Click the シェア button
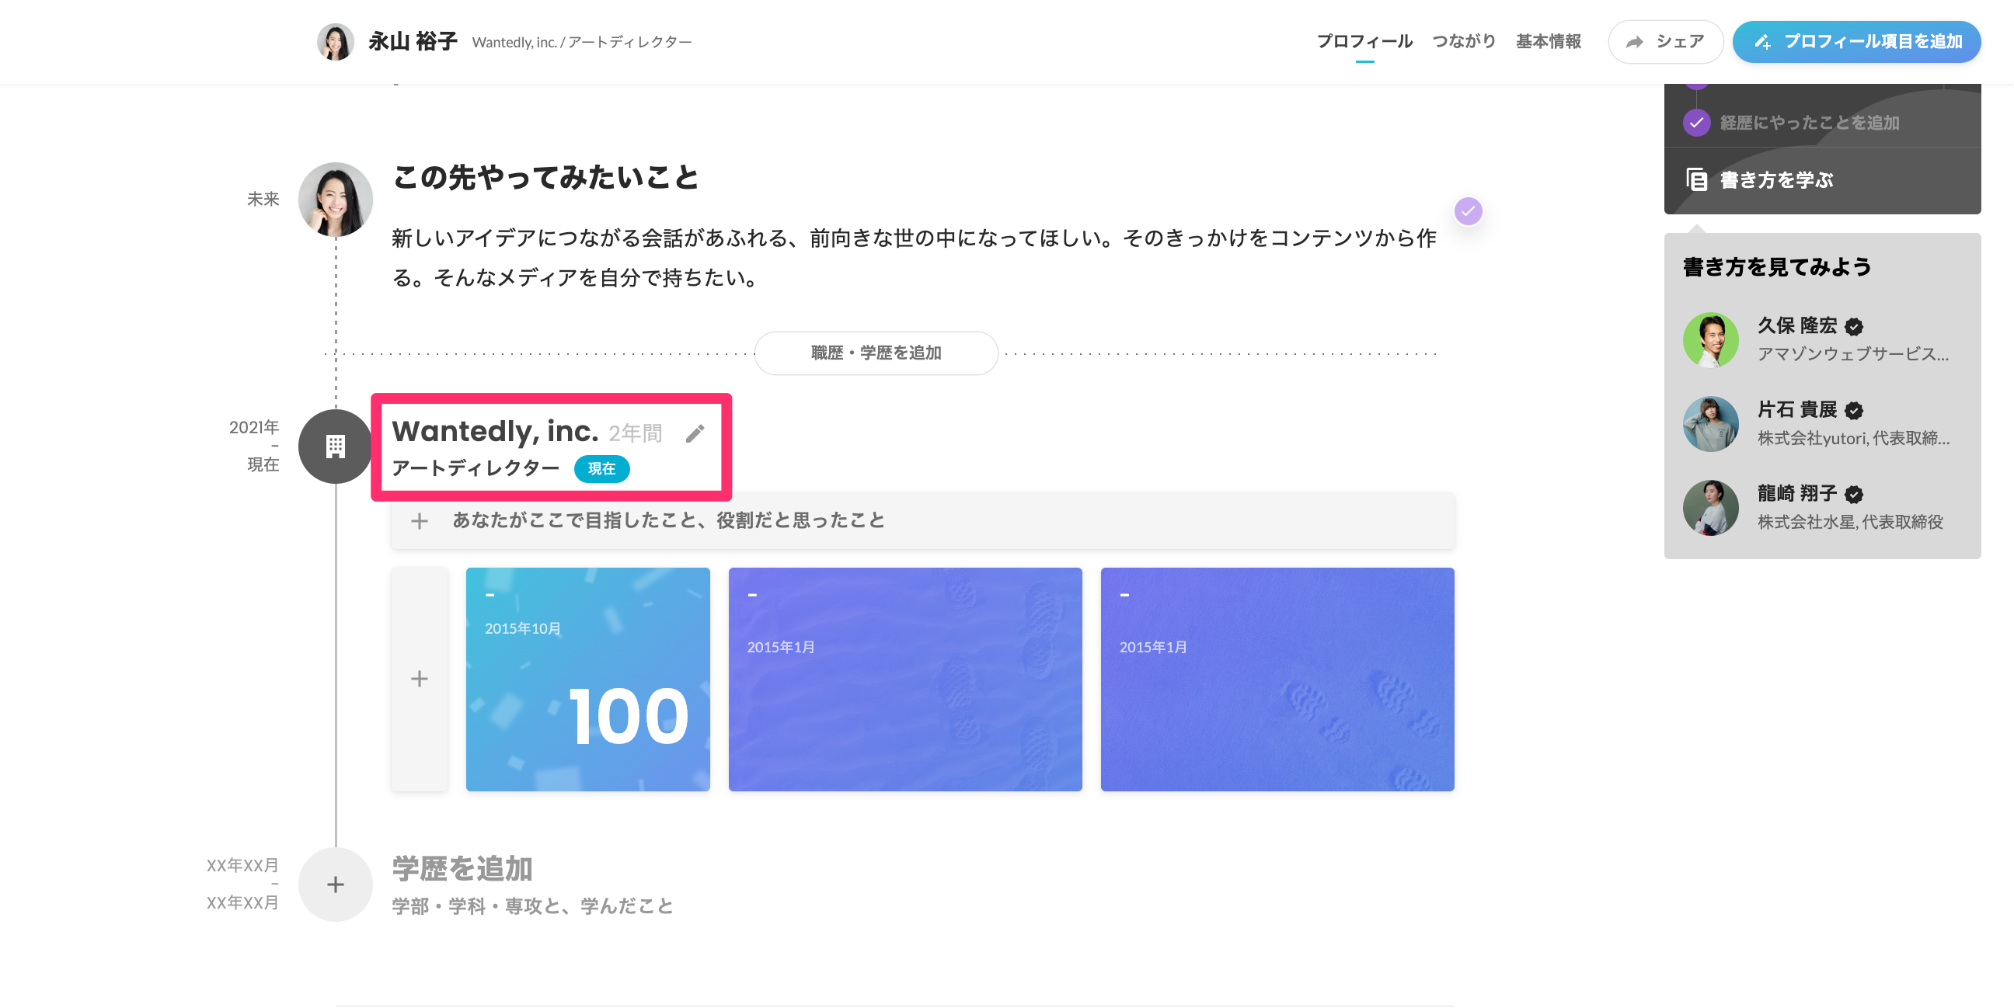 (1665, 42)
